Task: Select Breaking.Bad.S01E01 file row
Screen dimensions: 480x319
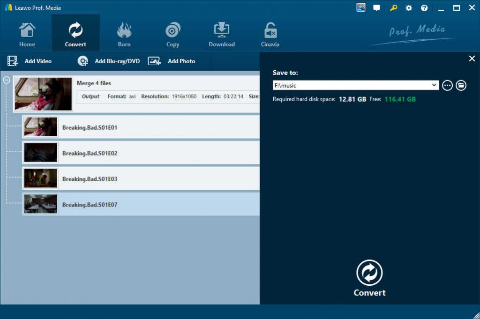Action: click(x=141, y=127)
